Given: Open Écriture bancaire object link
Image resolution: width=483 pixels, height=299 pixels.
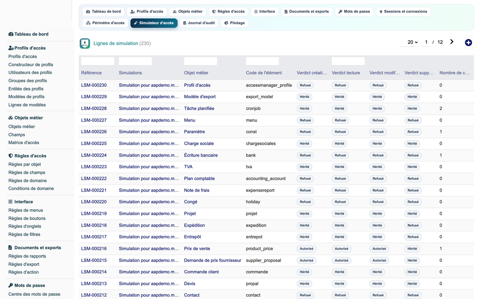Looking at the screenshot, I should click(x=201, y=155).
